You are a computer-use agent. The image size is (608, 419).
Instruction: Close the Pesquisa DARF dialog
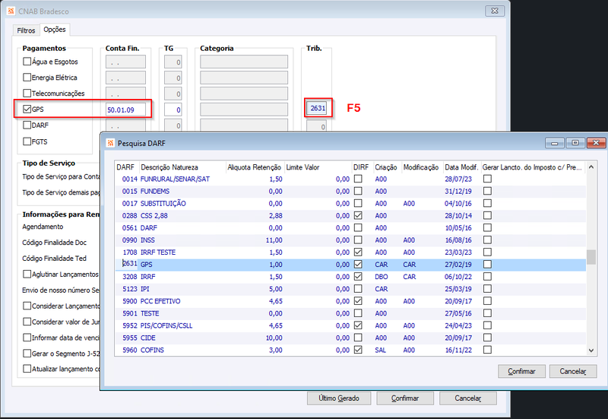click(596, 143)
